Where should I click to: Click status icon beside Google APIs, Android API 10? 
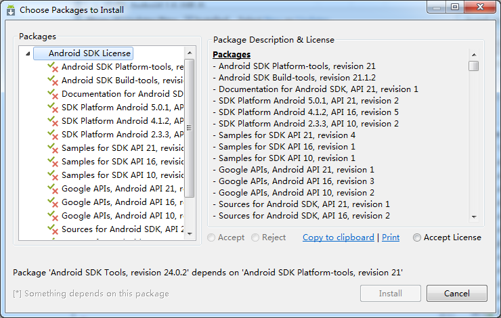(x=53, y=216)
